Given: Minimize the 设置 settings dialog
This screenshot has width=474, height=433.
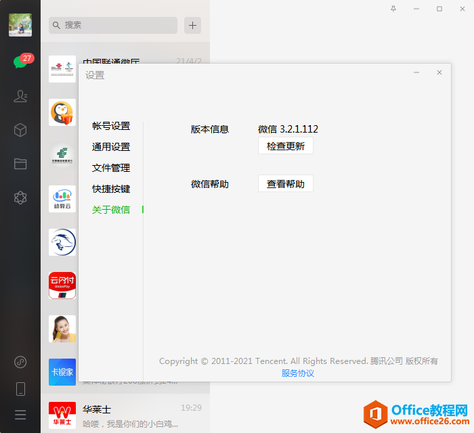Looking at the screenshot, I should coord(416,72).
